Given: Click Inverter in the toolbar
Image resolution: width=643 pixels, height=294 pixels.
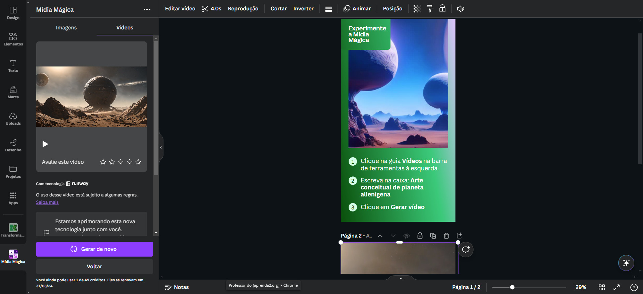Looking at the screenshot, I should (x=303, y=9).
